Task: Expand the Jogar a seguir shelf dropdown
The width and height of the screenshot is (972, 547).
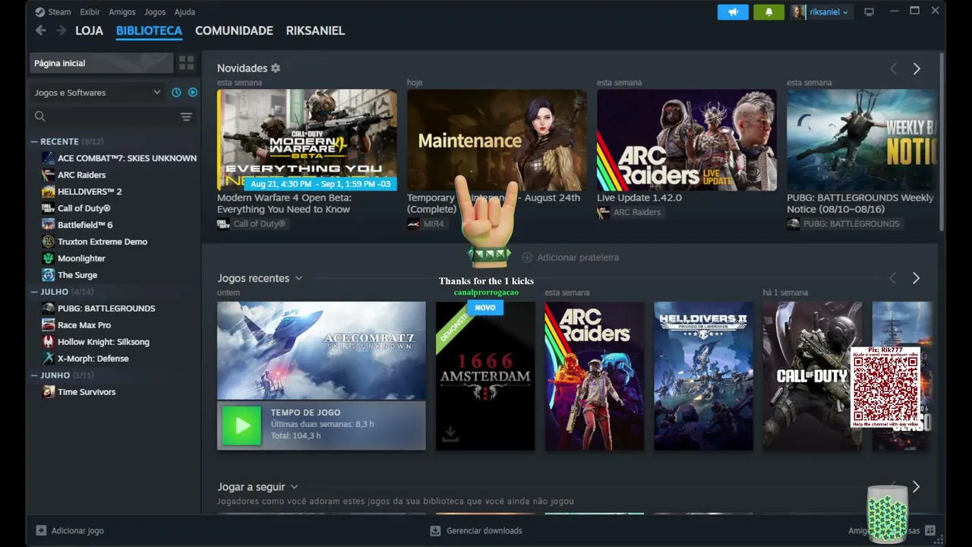Action: click(294, 487)
